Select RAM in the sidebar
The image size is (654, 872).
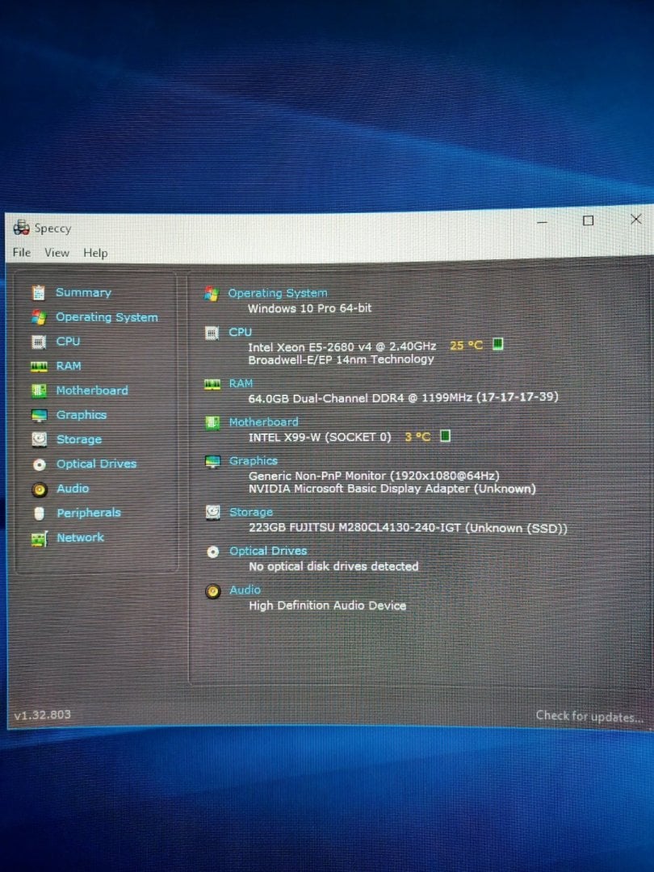[69, 366]
